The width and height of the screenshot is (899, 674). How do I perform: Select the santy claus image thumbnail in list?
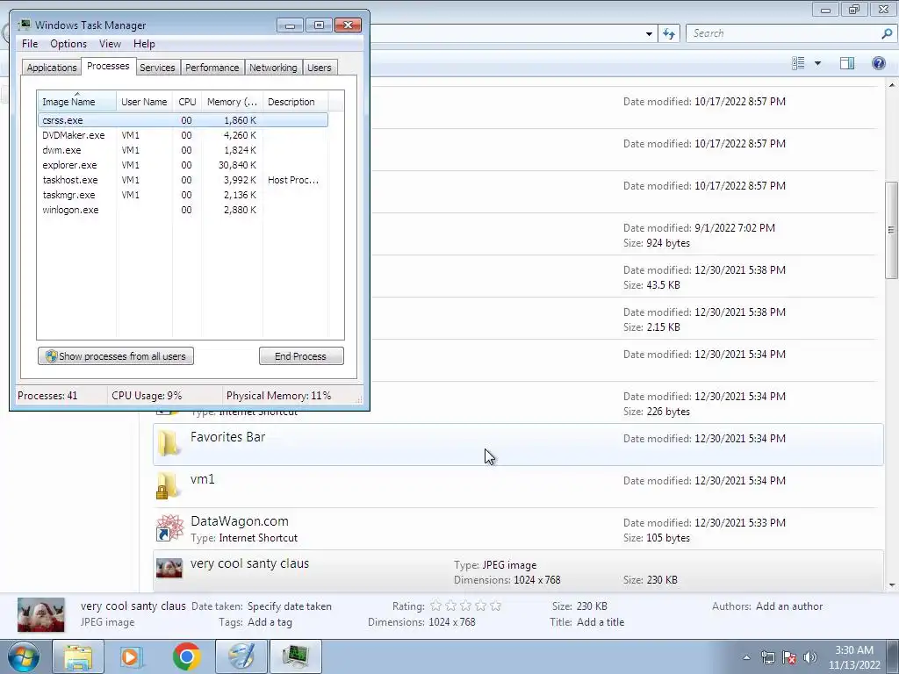(x=169, y=568)
